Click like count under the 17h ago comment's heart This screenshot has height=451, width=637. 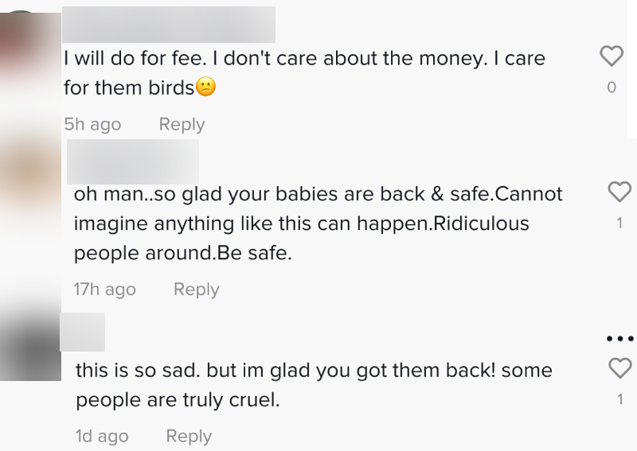click(x=619, y=224)
